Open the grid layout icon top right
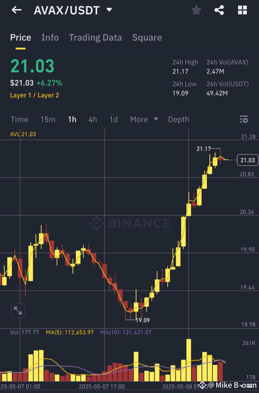259x393 pixels. click(242, 10)
